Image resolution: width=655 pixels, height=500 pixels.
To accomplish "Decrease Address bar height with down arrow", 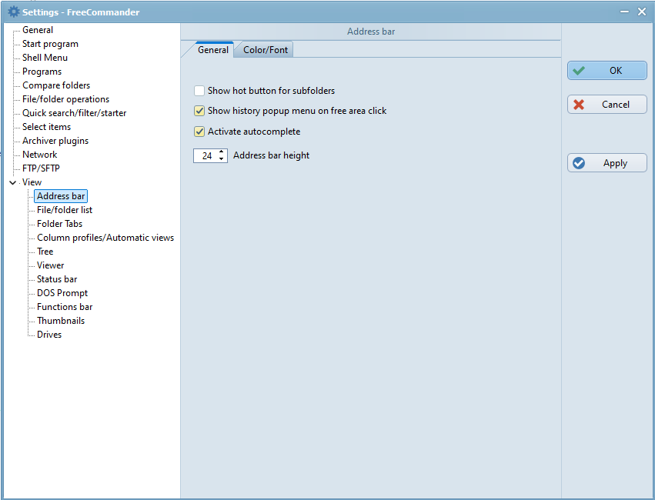I will coord(222,159).
